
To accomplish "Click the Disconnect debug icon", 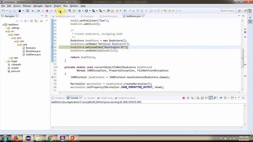I will [x=51, y=11].
